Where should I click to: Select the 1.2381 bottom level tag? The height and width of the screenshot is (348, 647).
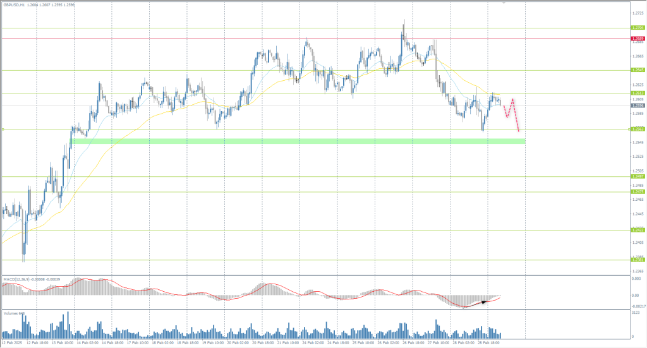[637, 260]
